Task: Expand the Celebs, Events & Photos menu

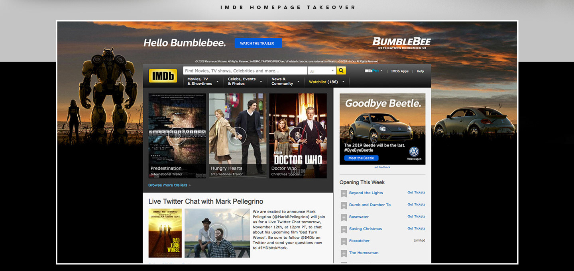Action: click(x=245, y=81)
